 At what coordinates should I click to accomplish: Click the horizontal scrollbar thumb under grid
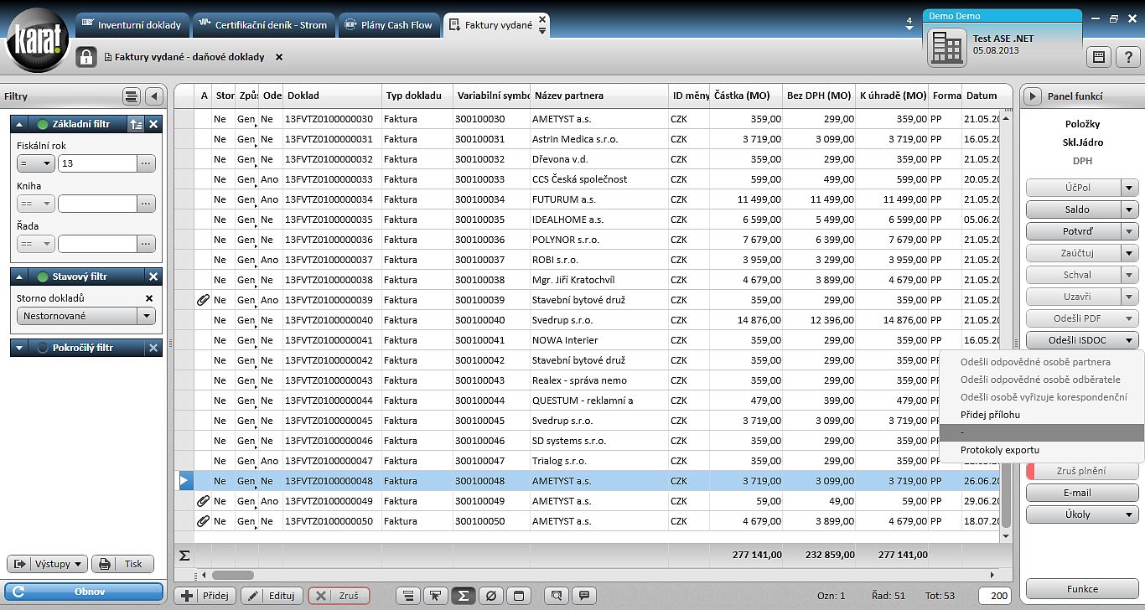click(232, 575)
